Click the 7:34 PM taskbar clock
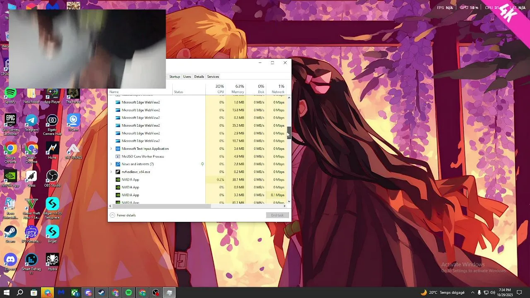 point(505,293)
